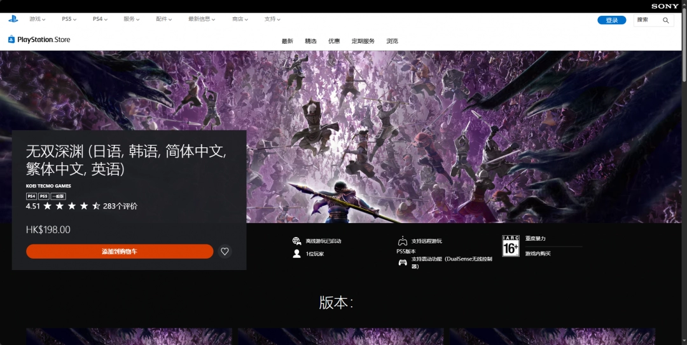Image resolution: width=687 pixels, height=345 pixels.
Task: Add game to wishlist with heart icon
Action: point(225,252)
